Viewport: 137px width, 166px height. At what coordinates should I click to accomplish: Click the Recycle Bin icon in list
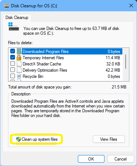point(19,76)
